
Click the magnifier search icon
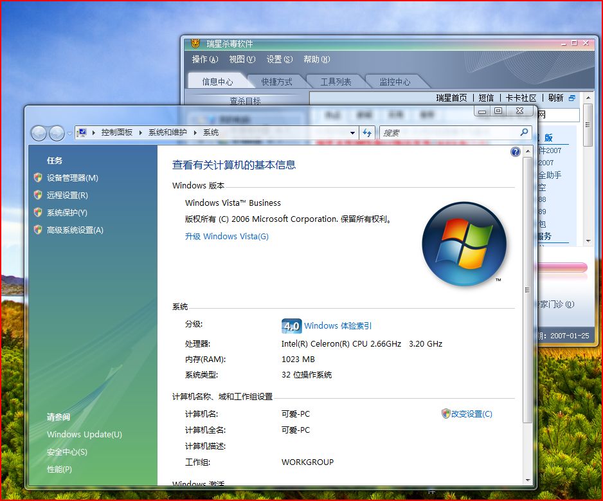pyautogui.click(x=524, y=132)
